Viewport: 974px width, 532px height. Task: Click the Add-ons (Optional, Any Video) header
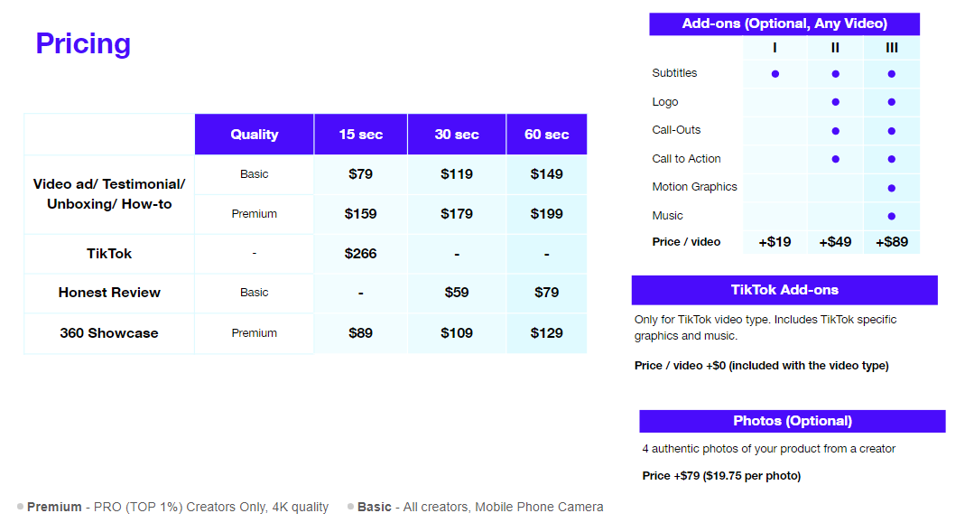click(784, 23)
